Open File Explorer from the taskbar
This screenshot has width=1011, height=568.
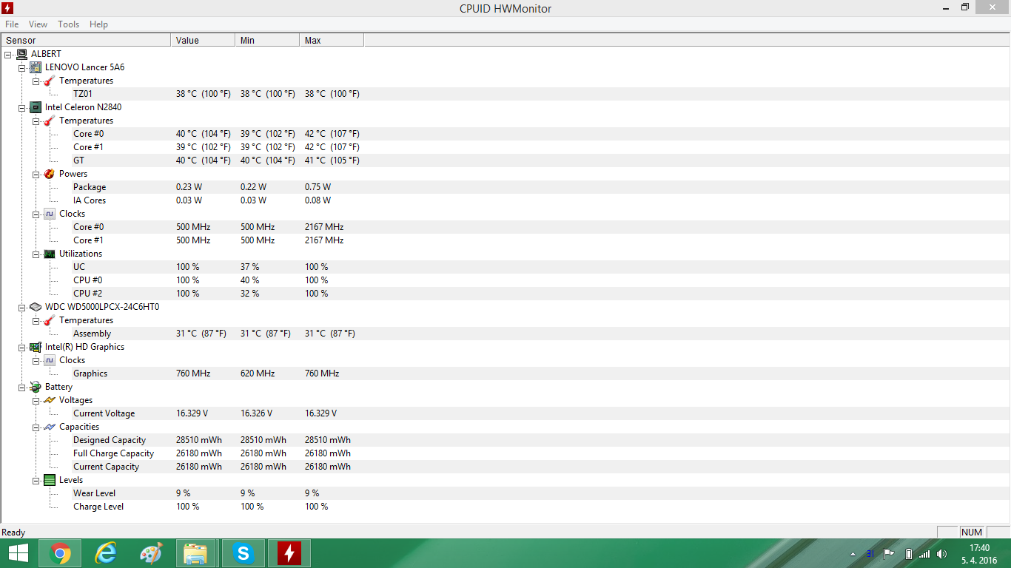(x=196, y=553)
